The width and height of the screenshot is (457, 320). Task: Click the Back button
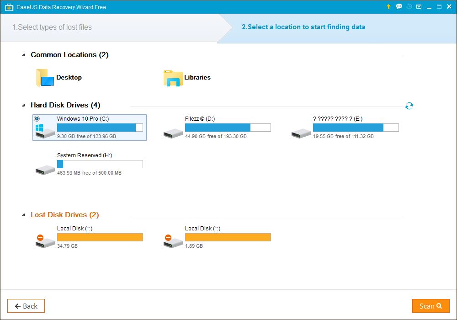(26, 306)
